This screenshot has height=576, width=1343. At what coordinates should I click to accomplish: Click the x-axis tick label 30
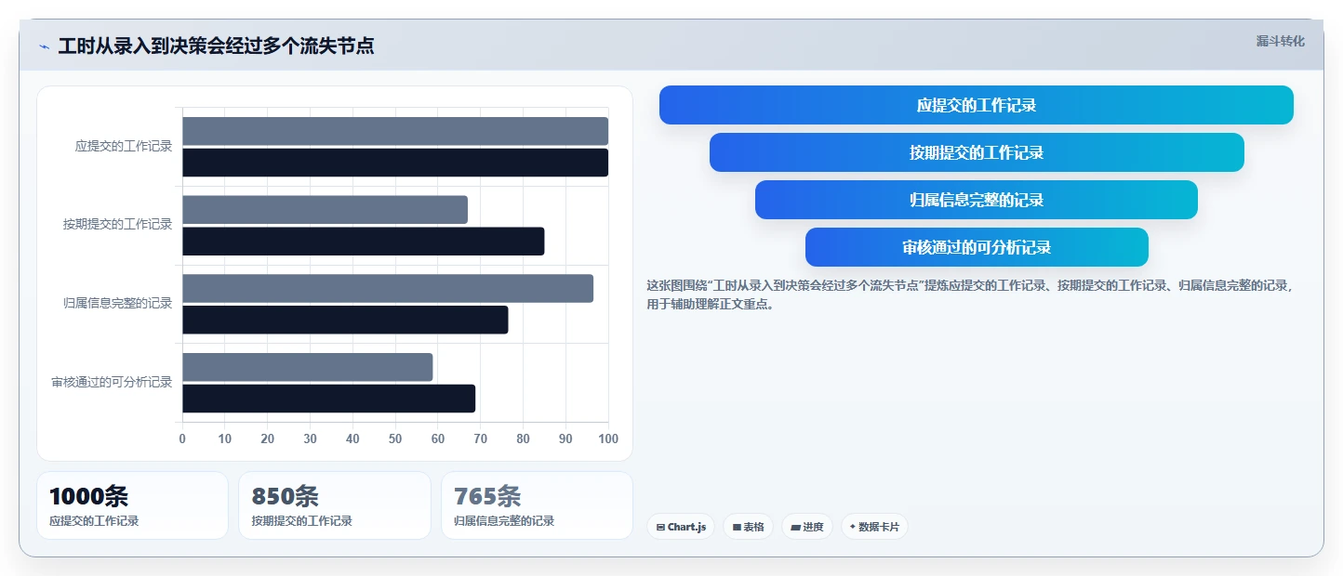point(310,439)
